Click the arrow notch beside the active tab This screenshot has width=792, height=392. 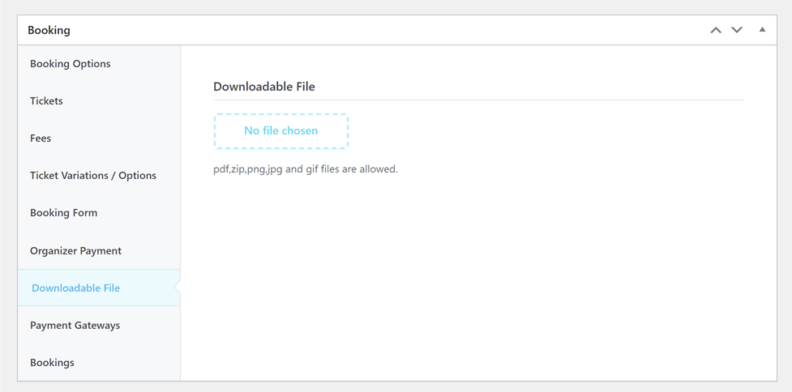pyautogui.click(x=178, y=288)
